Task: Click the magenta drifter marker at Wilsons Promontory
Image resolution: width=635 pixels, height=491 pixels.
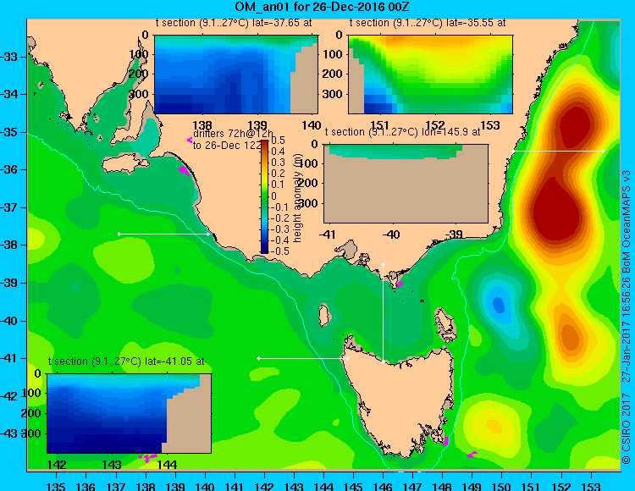Action: pyautogui.click(x=400, y=284)
